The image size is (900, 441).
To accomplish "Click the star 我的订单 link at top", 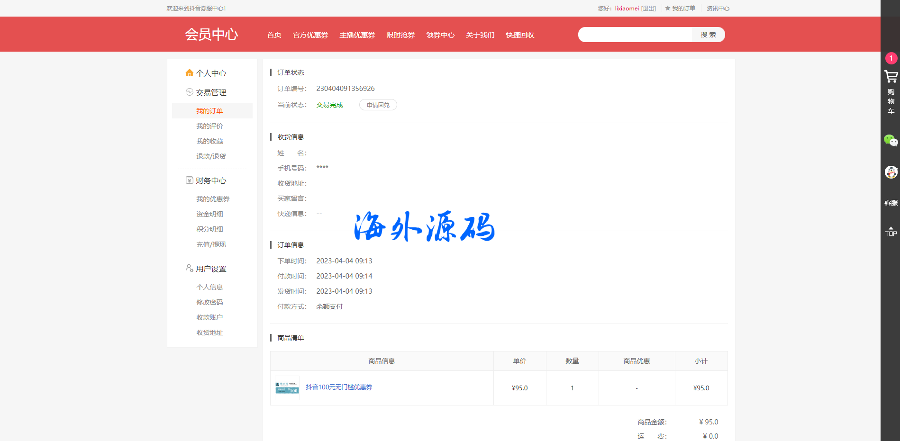I will (680, 9).
